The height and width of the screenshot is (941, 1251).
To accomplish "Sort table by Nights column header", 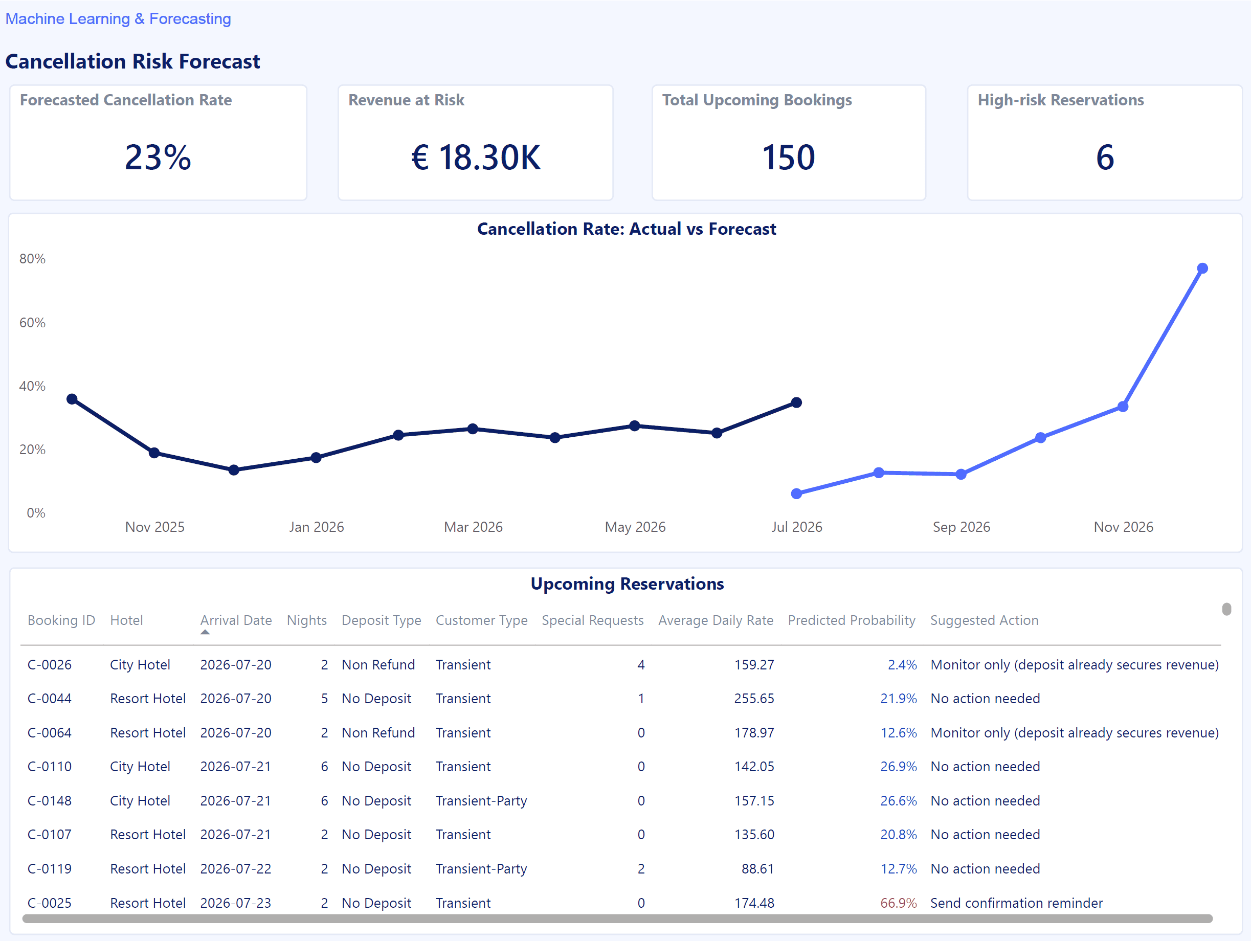I will (x=307, y=620).
